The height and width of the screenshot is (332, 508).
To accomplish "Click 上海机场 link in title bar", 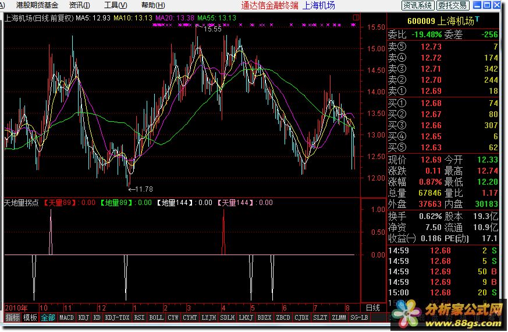I will coord(318,5).
